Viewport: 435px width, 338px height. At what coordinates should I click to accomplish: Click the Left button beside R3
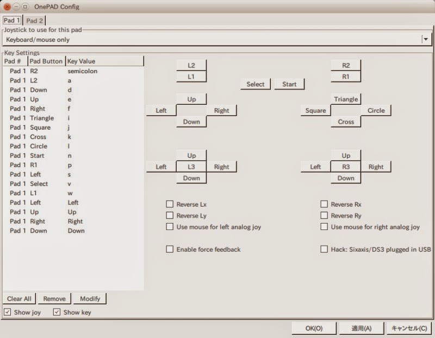[316, 167]
